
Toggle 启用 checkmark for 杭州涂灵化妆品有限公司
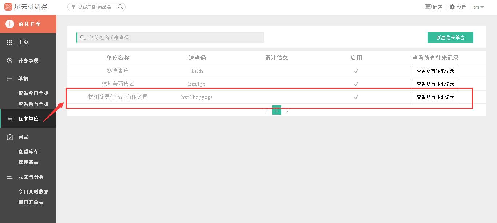(x=356, y=97)
